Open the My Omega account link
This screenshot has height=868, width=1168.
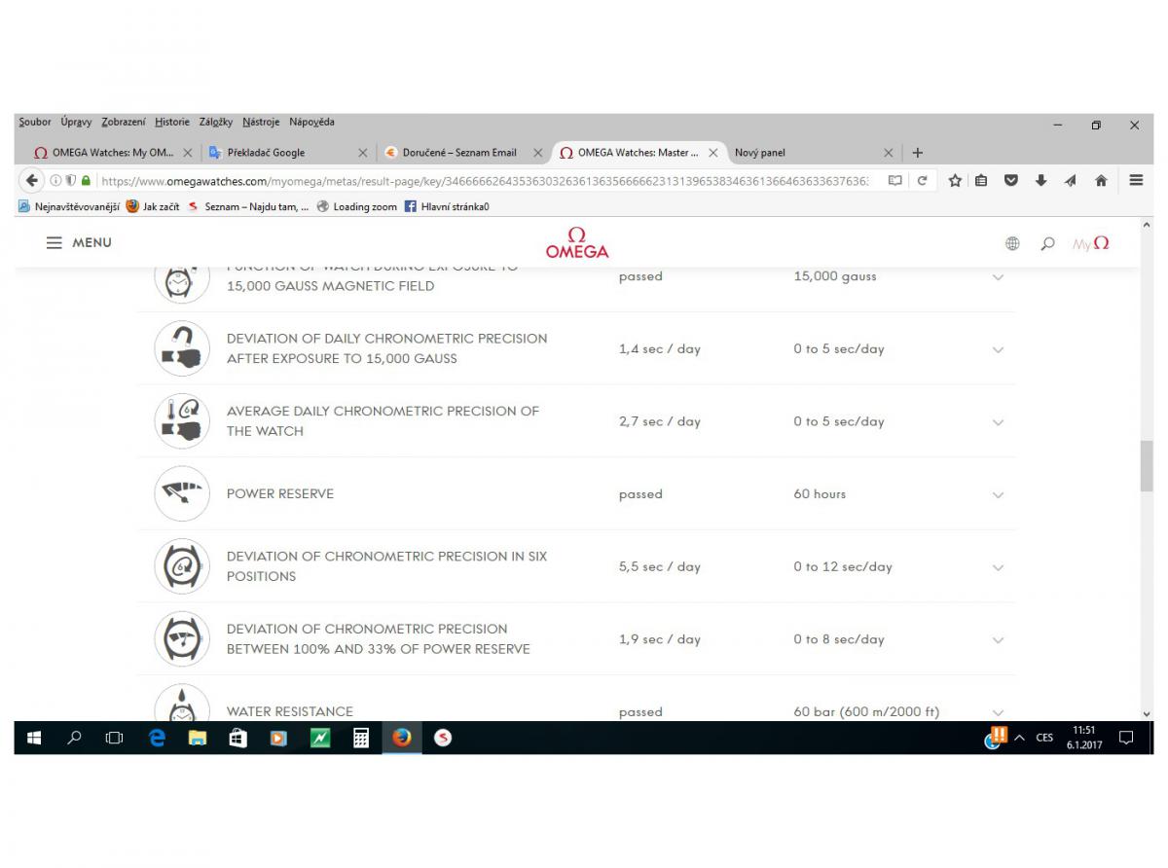pos(1091,243)
